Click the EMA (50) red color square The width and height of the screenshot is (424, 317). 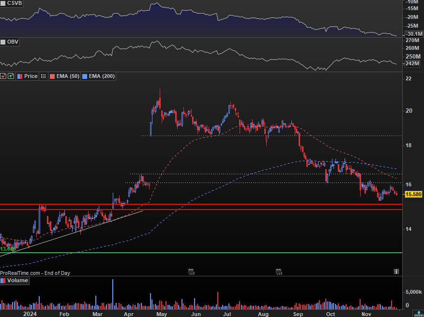(x=52, y=76)
